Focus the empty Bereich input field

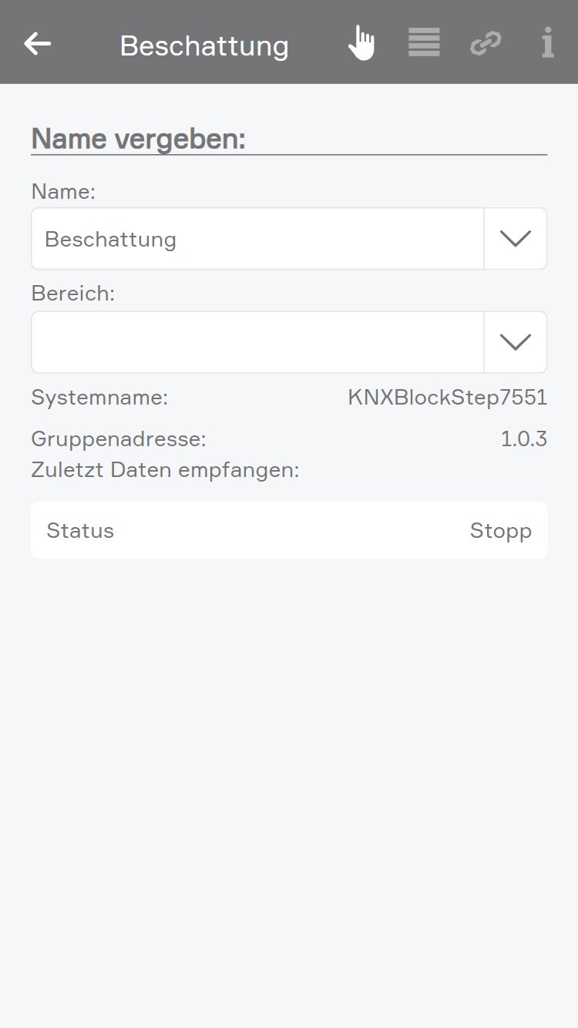(257, 342)
